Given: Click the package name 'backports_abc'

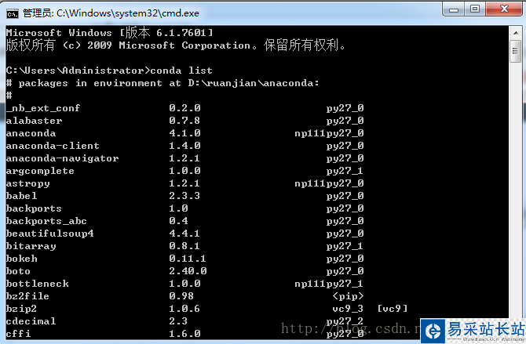Looking at the screenshot, I should point(46,221).
